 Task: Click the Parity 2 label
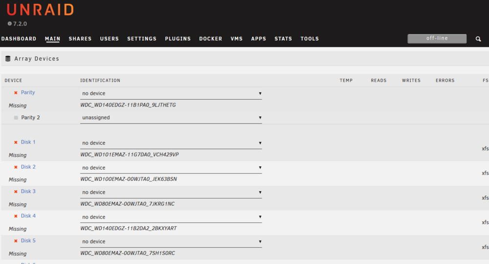(x=30, y=117)
